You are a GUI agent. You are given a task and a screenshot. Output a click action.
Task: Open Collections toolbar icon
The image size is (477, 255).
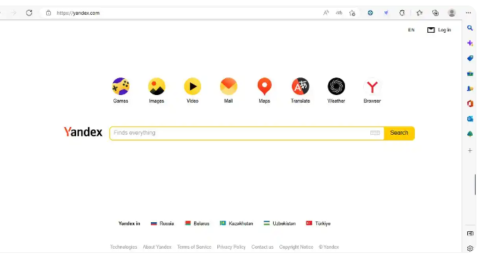tap(435, 13)
